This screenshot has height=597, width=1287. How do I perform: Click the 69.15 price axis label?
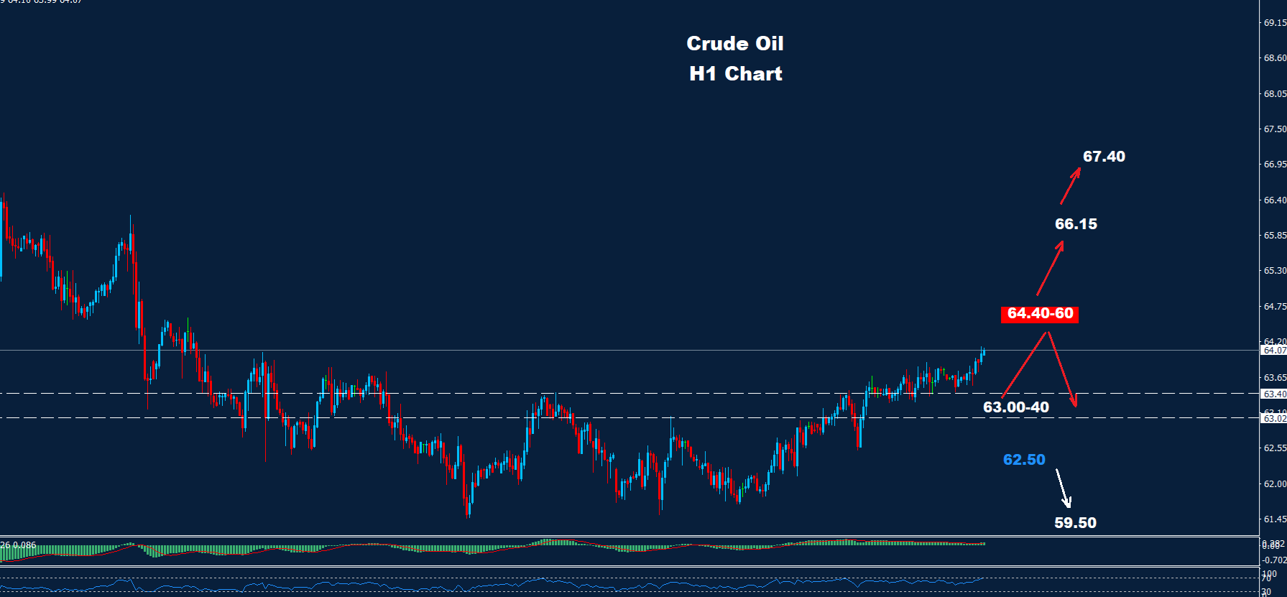coord(1274,23)
